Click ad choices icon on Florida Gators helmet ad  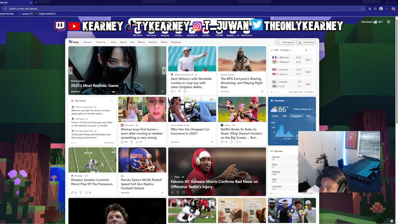[163, 193]
